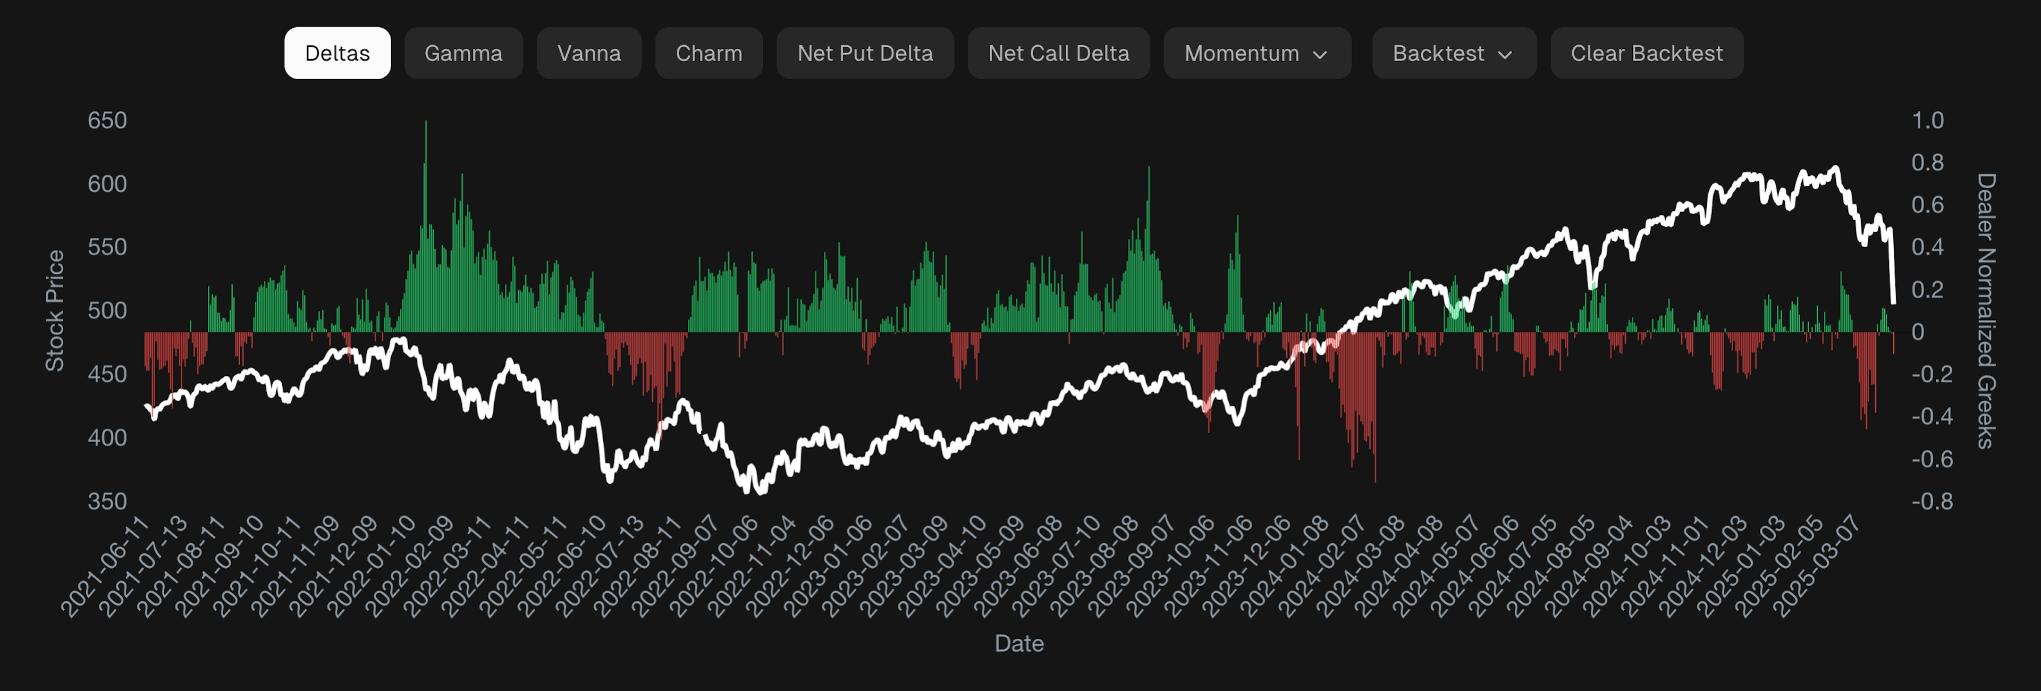Select Net Put Delta button

tap(864, 53)
